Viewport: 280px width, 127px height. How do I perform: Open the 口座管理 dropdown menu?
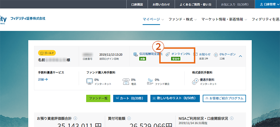click(267, 4)
